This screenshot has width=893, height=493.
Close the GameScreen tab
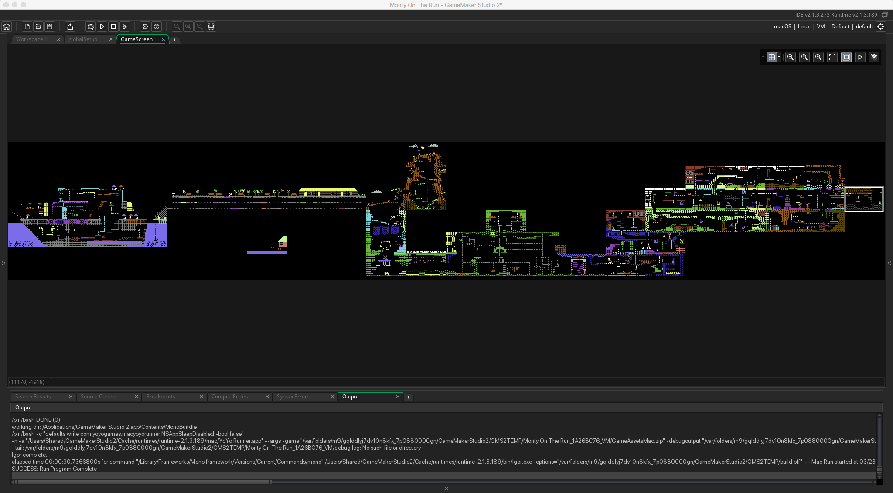pyautogui.click(x=163, y=39)
